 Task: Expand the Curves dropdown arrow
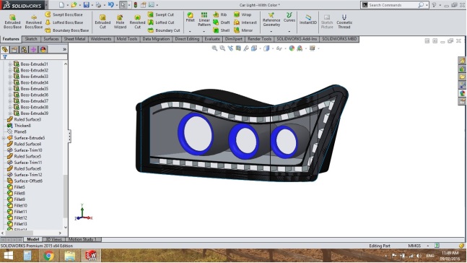coord(289,31)
